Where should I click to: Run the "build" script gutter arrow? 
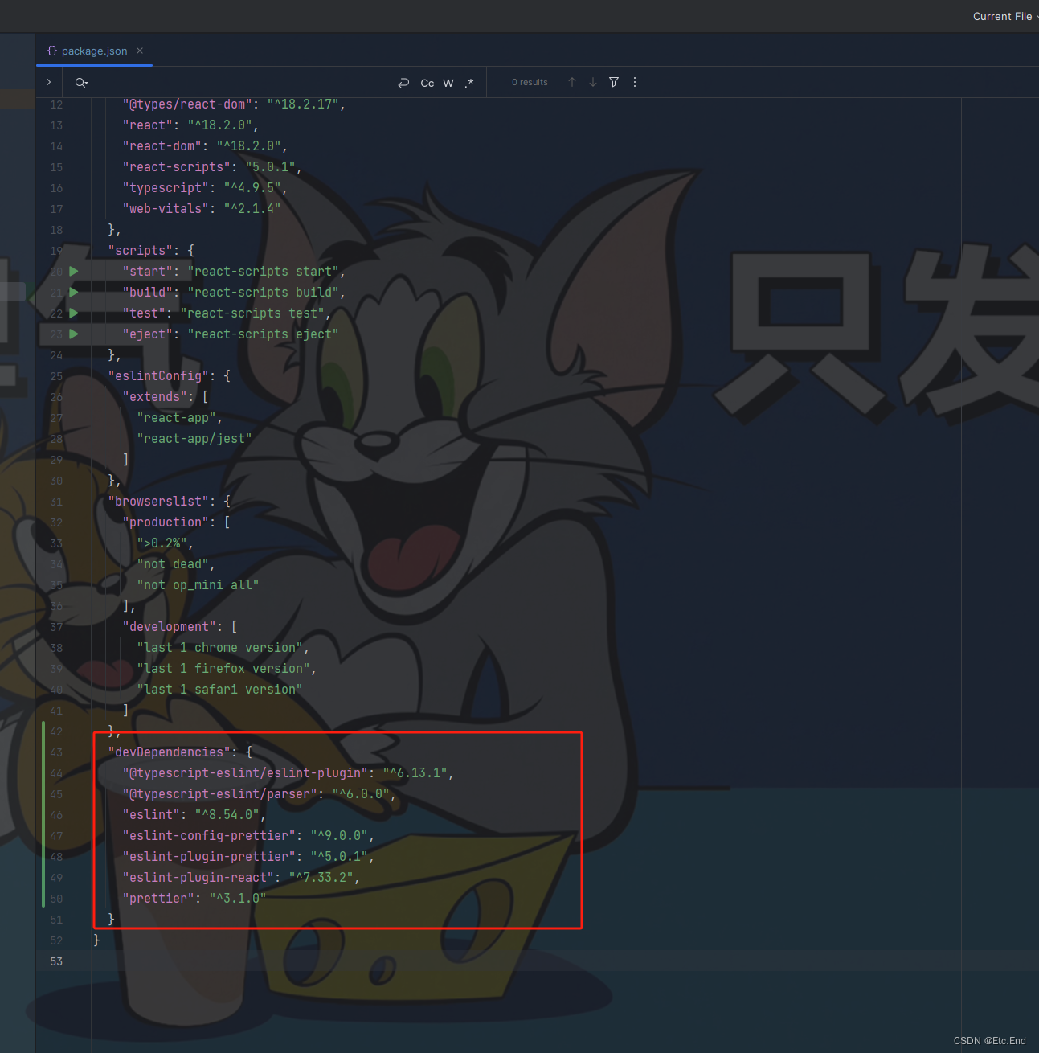pos(74,293)
